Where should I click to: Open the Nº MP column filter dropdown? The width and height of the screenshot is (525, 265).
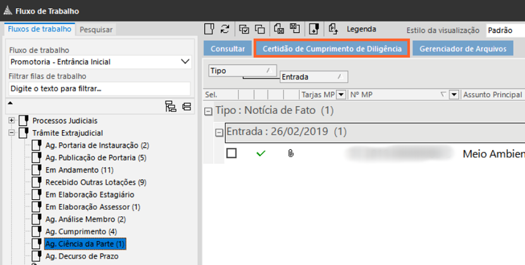(x=454, y=95)
